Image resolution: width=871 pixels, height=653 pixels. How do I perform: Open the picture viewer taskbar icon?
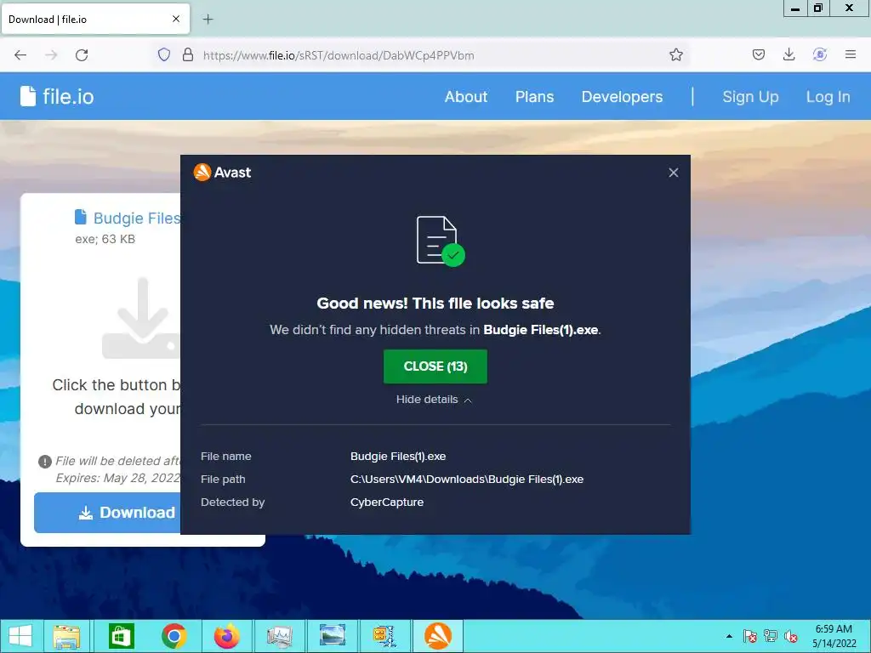point(333,636)
